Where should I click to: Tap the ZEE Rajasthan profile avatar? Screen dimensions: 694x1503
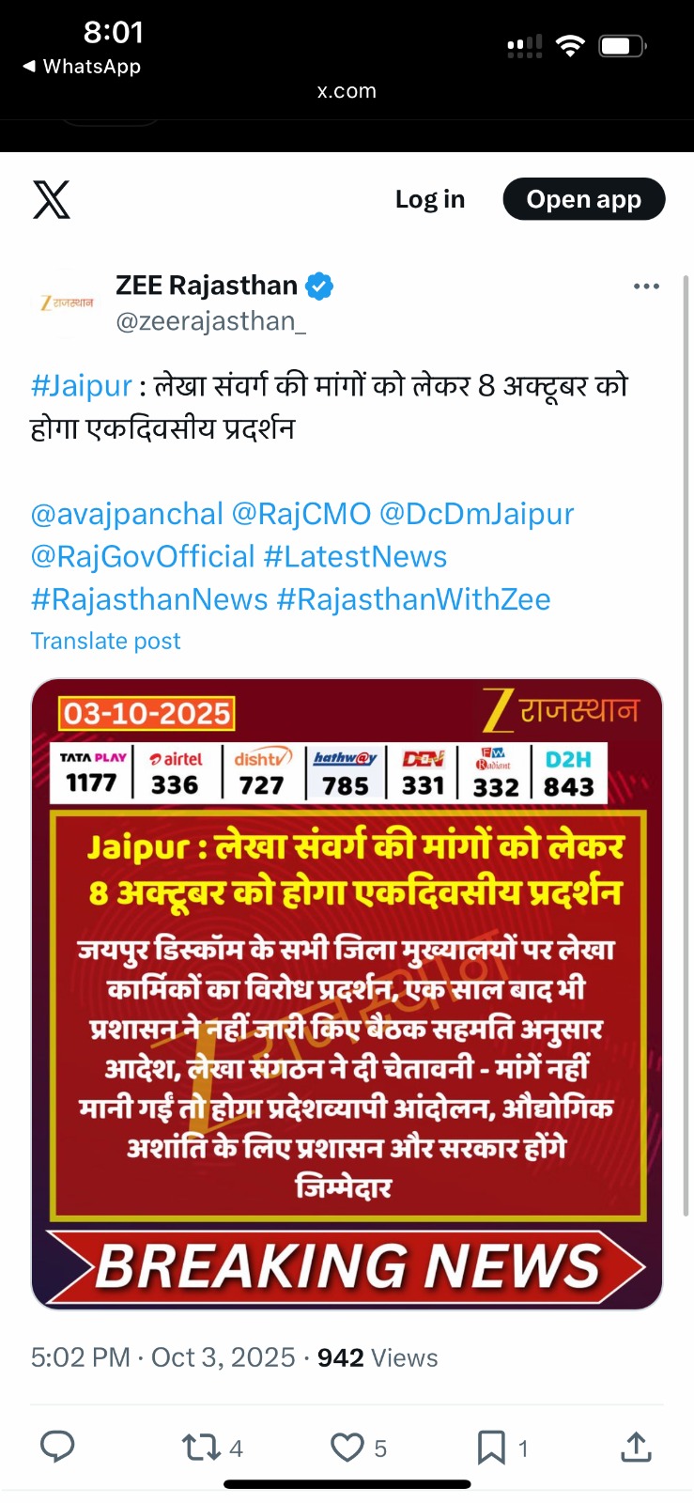pos(67,302)
